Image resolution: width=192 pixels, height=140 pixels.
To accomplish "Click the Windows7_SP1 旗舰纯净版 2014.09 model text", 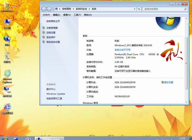I will [133, 45].
